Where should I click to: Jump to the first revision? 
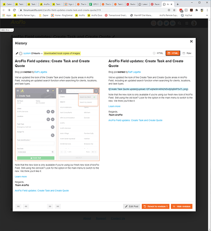pyautogui.click(x=18, y=207)
